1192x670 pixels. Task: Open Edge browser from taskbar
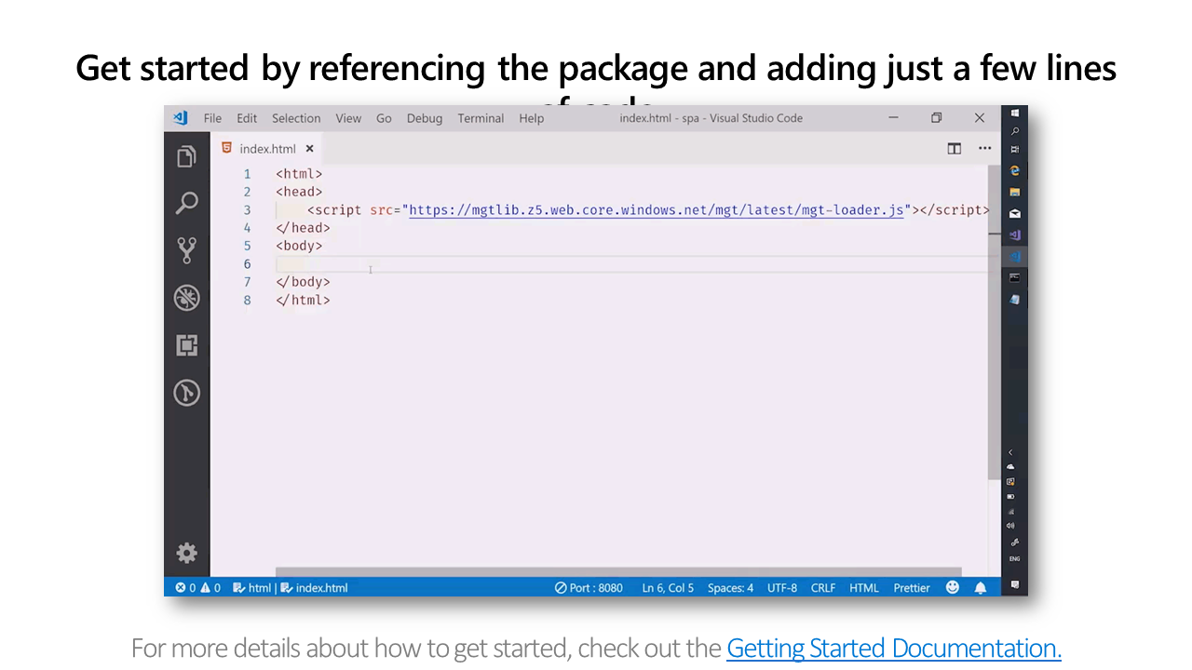(x=1014, y=170)
